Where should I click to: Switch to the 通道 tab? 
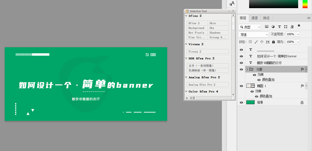254,18
